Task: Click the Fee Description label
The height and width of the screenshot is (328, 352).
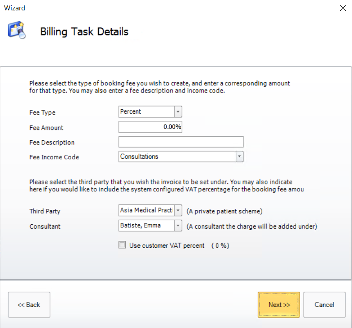Action: (52, 143)
